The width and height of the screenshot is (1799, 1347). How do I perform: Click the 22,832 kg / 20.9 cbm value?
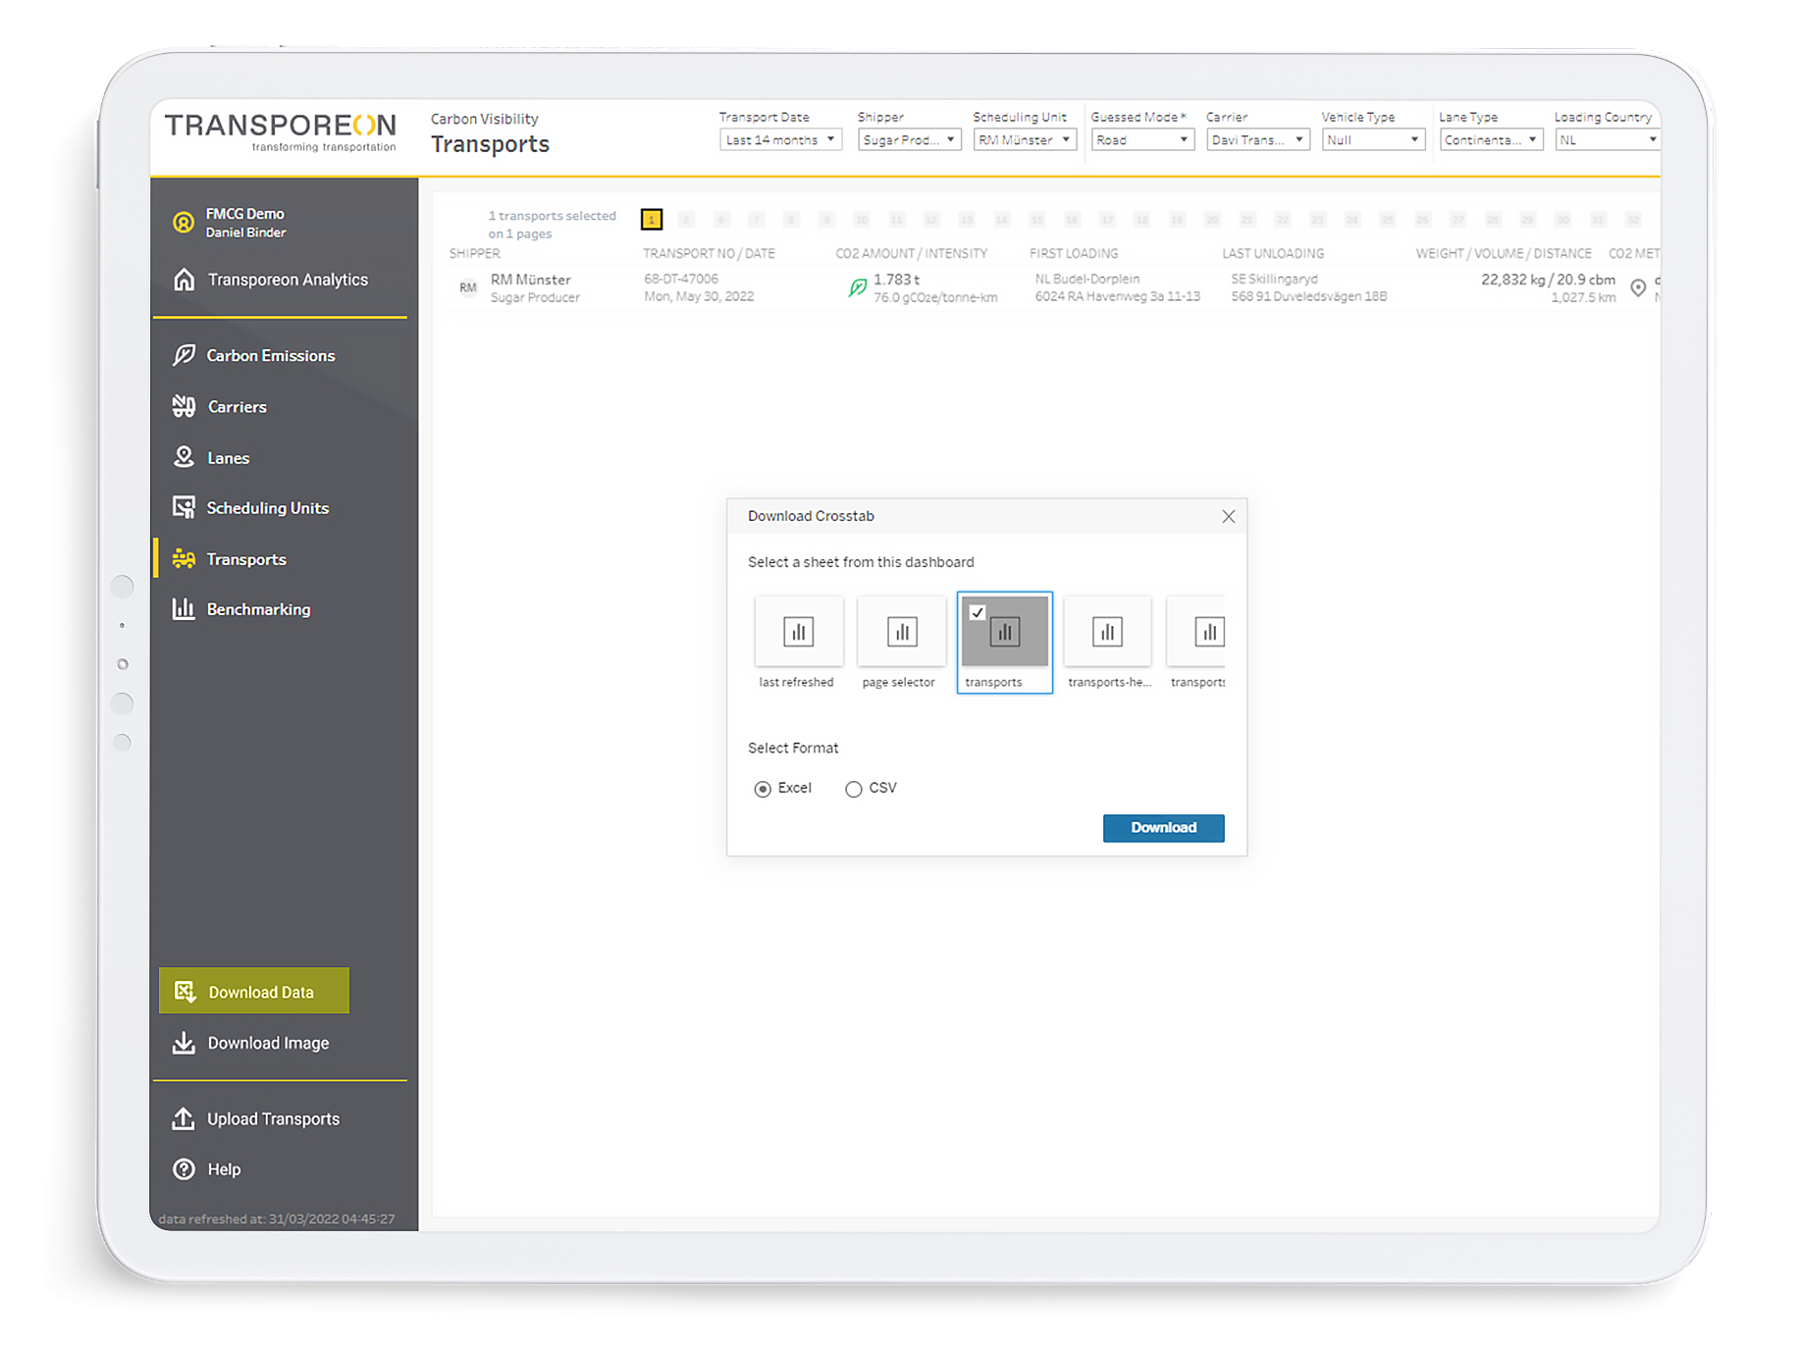[1548, 280]
